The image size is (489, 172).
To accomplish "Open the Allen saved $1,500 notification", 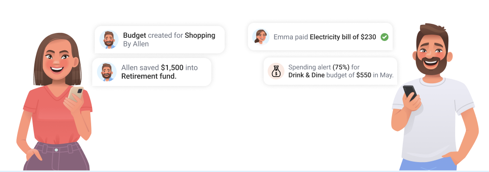I will pos(152,72).
